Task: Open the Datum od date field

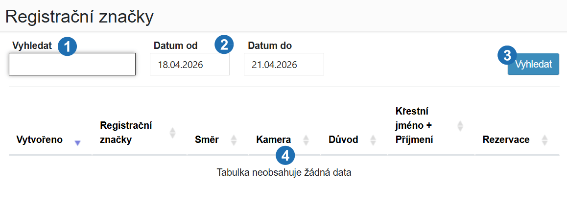Action: click(190, 64)
